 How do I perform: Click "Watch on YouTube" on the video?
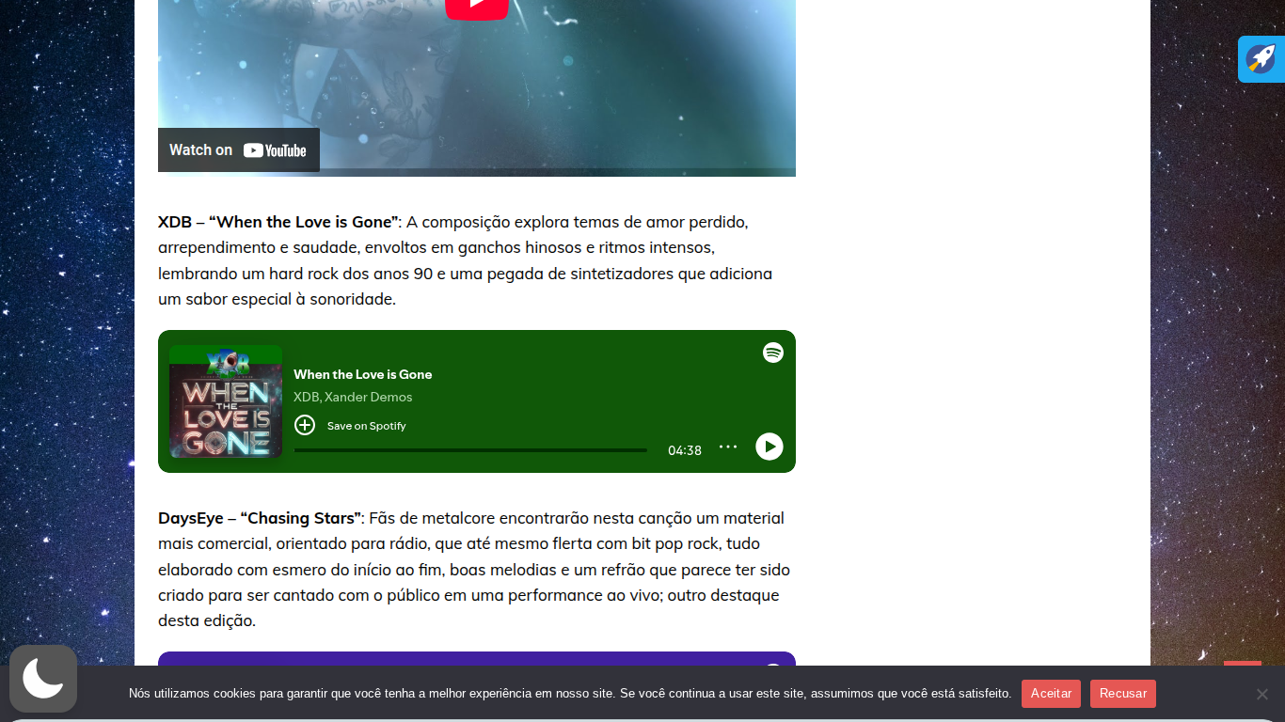point(239,150)
